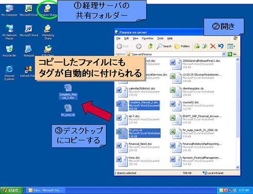
Task: Click the Go button next to address
Action: pyautogui.click(x=232, y=54)
